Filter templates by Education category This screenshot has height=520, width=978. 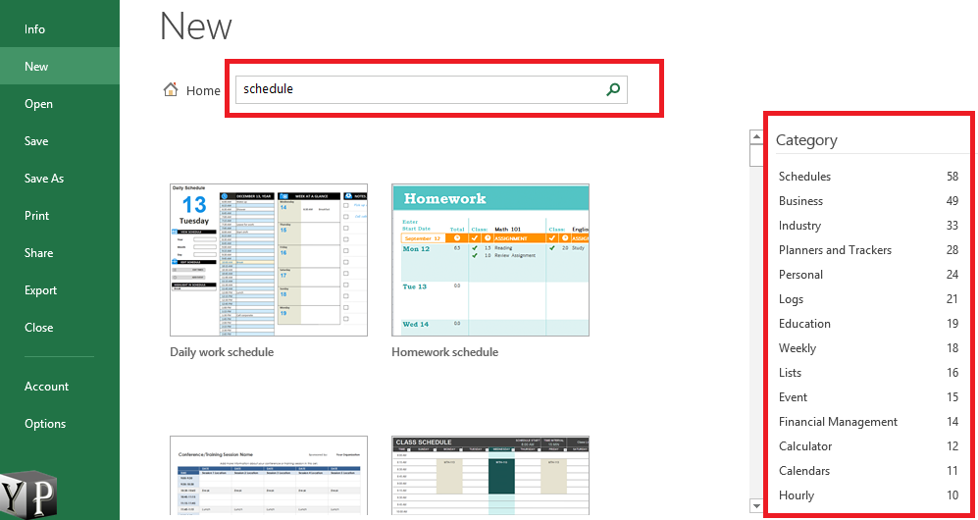[804, 324]
